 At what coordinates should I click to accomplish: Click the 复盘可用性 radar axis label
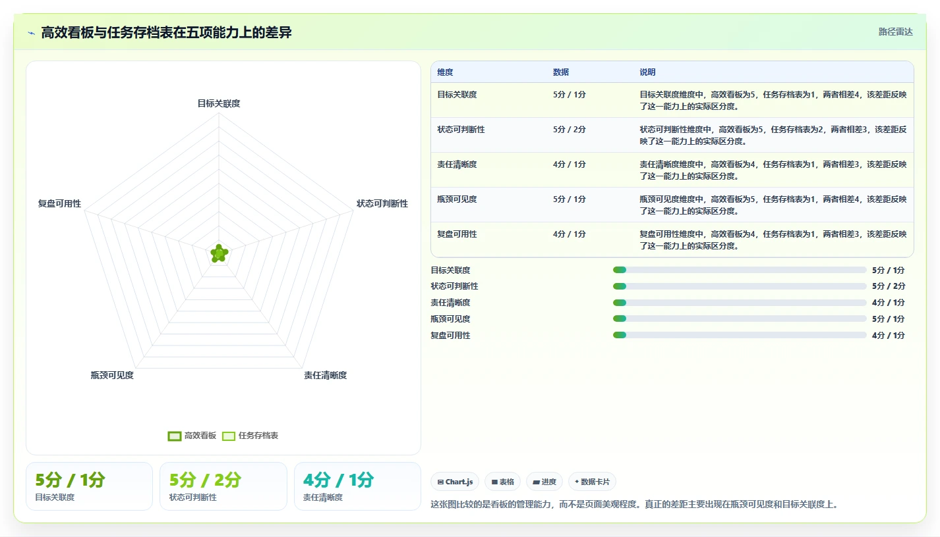59,204
